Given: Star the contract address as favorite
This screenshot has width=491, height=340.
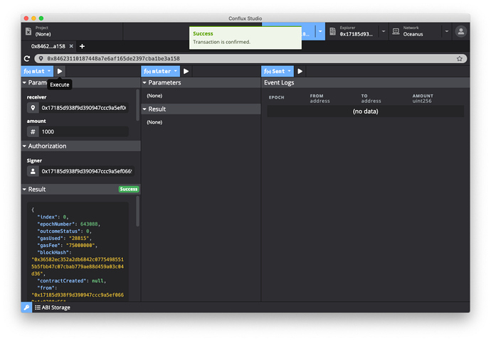Looking at the screenshot, I should pos(460,58).
